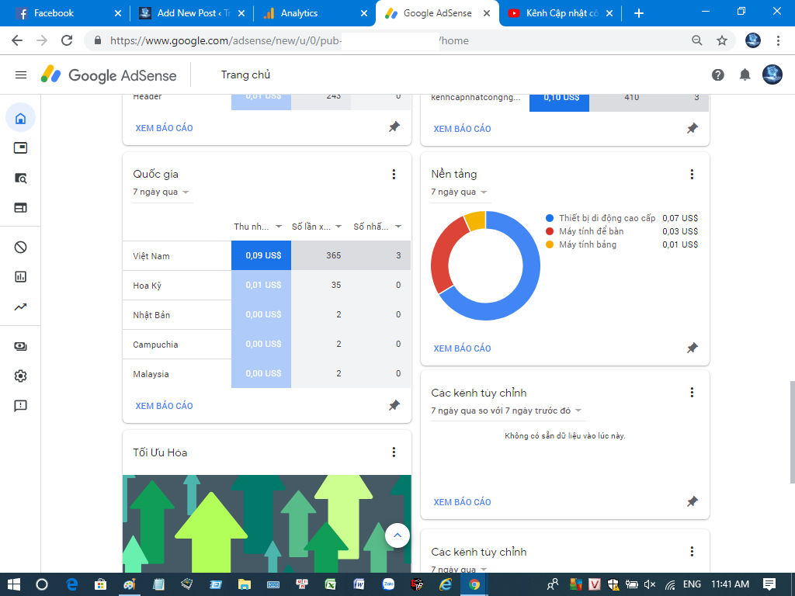Viewport: 795px width, 596px height.
Task: Open the Blocking controls sidebar icon
Action: pos(21,248)
